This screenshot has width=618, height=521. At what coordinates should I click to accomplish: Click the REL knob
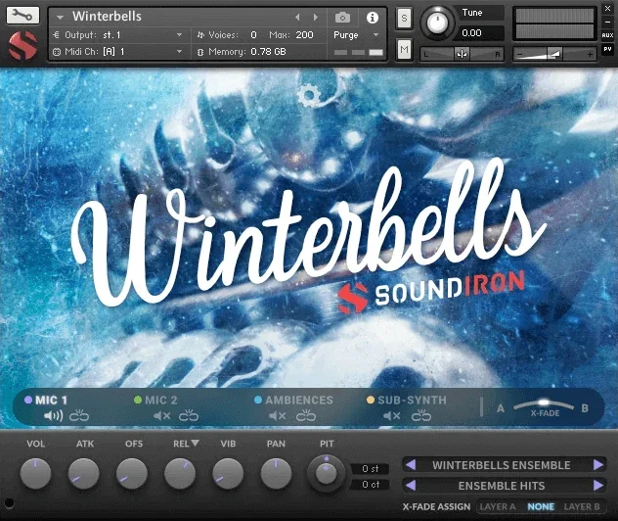click(180, 473)
